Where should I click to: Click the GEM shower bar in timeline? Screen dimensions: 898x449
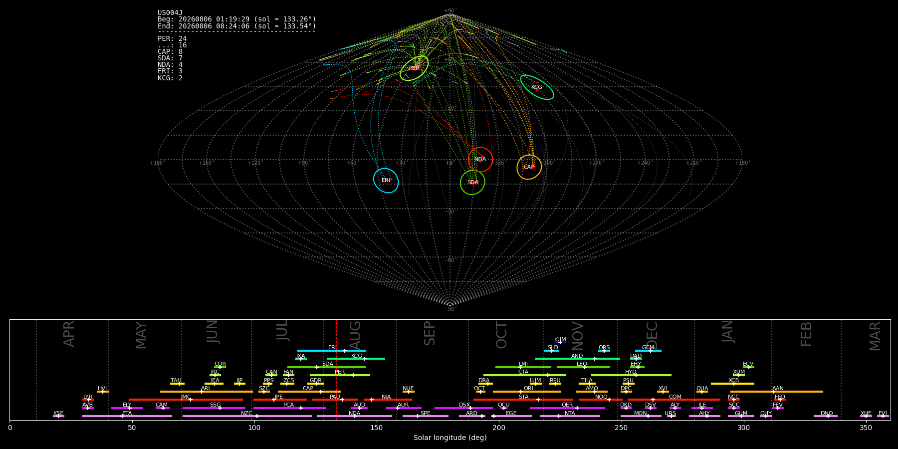click(648, 351)
